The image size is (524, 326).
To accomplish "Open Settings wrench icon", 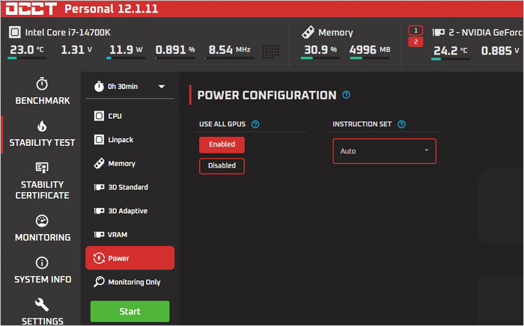I will [x=42, y=304].
